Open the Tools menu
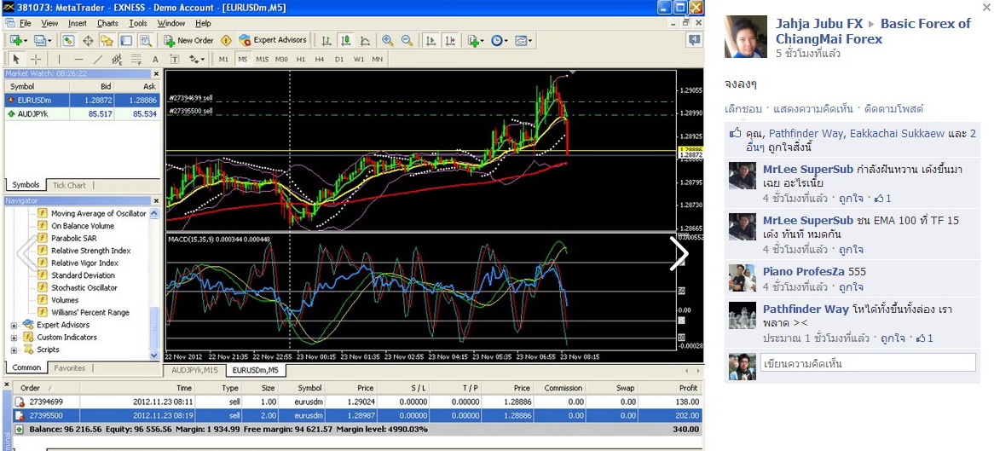The height and width of the screenshot is (451, 994). click(x=137, y=24)
